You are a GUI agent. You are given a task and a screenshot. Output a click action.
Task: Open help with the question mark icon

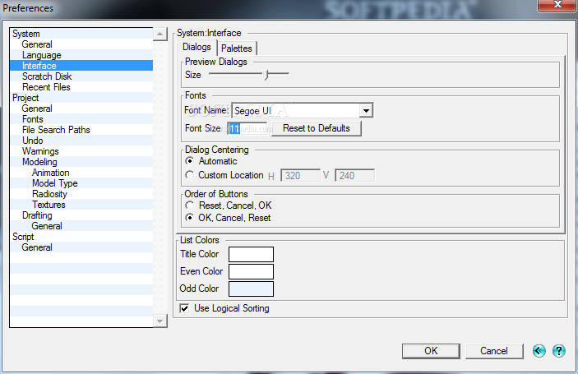coord(558,351)
